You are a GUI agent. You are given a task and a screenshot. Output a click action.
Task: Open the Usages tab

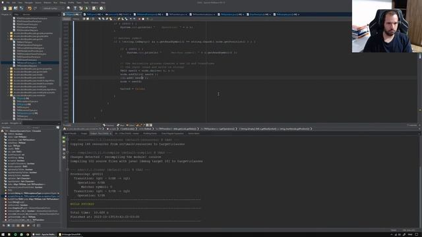[84, 134]
